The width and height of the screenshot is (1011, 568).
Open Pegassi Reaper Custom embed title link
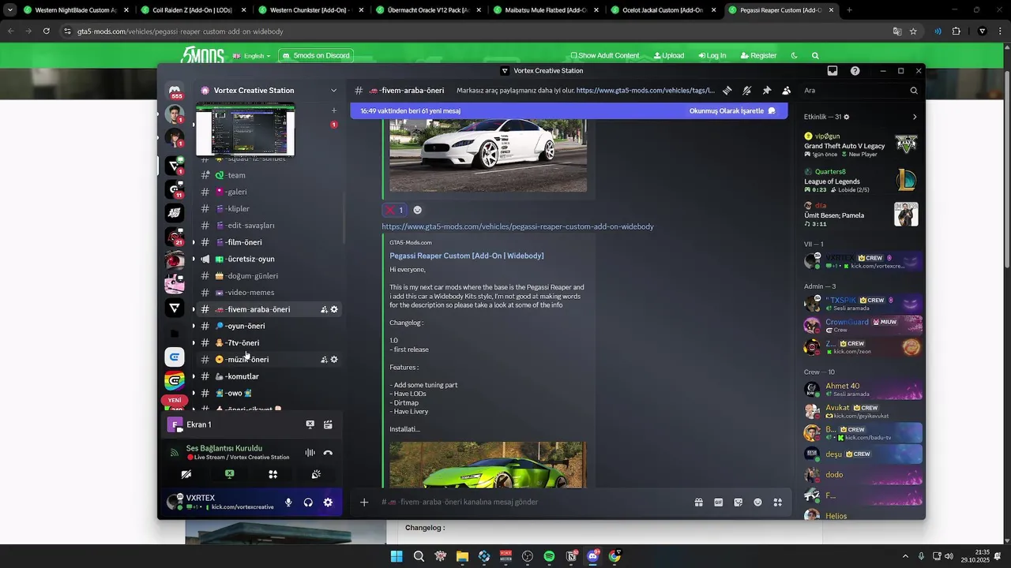pyautogui.click(x=466, y=256)
